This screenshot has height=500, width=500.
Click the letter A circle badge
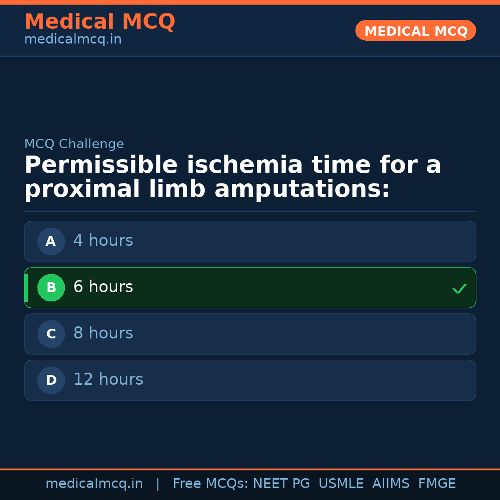(51, 241)
